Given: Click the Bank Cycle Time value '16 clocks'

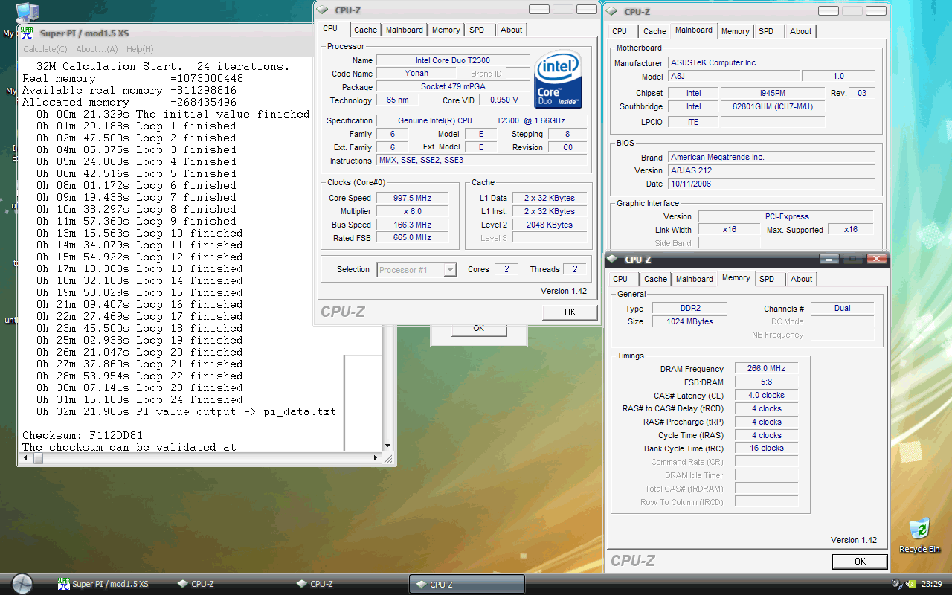Looking at the screenshot, I should click(x=766, y=448).
